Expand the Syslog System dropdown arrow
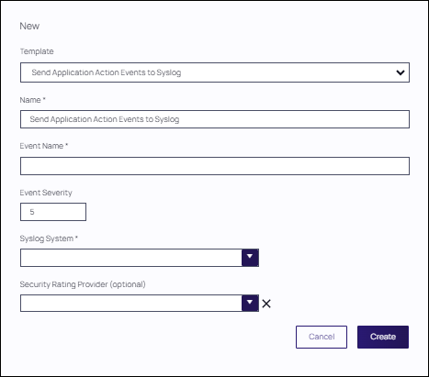Viewport: 429px width, 377px height. pyautogui.click(x=250, y=258)
